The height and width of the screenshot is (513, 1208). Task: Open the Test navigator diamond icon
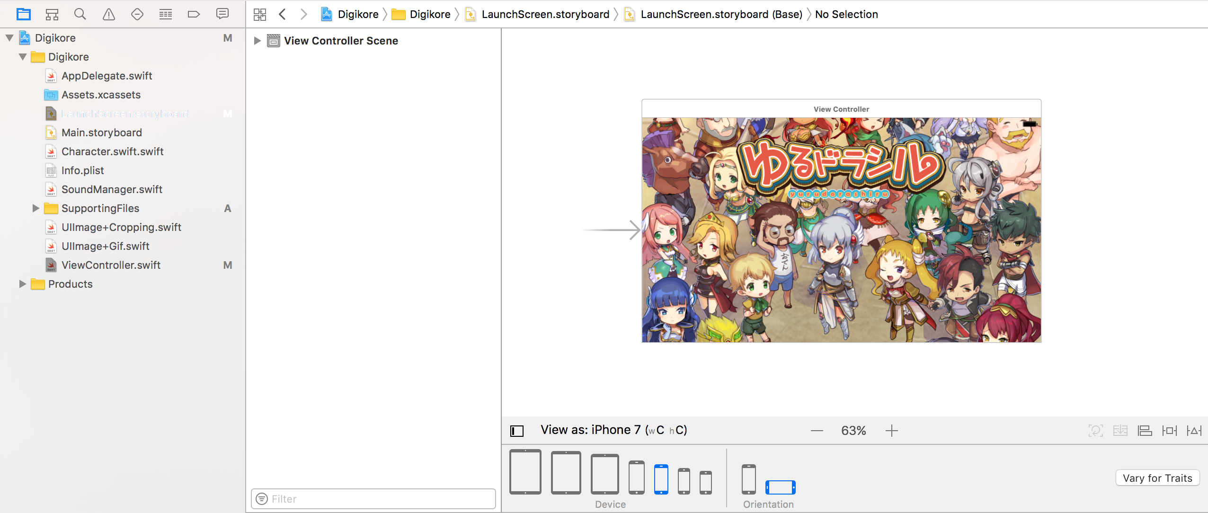point(137,14)
